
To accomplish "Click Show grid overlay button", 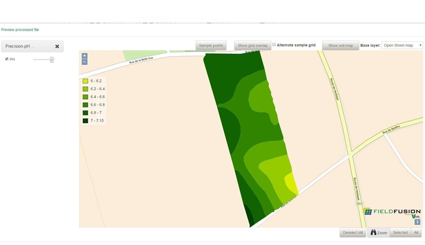I will pyautogui.click(x=253, y=46).
